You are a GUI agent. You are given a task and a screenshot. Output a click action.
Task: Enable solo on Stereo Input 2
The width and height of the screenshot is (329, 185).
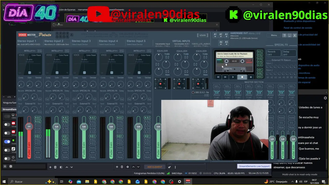[65, 153]
